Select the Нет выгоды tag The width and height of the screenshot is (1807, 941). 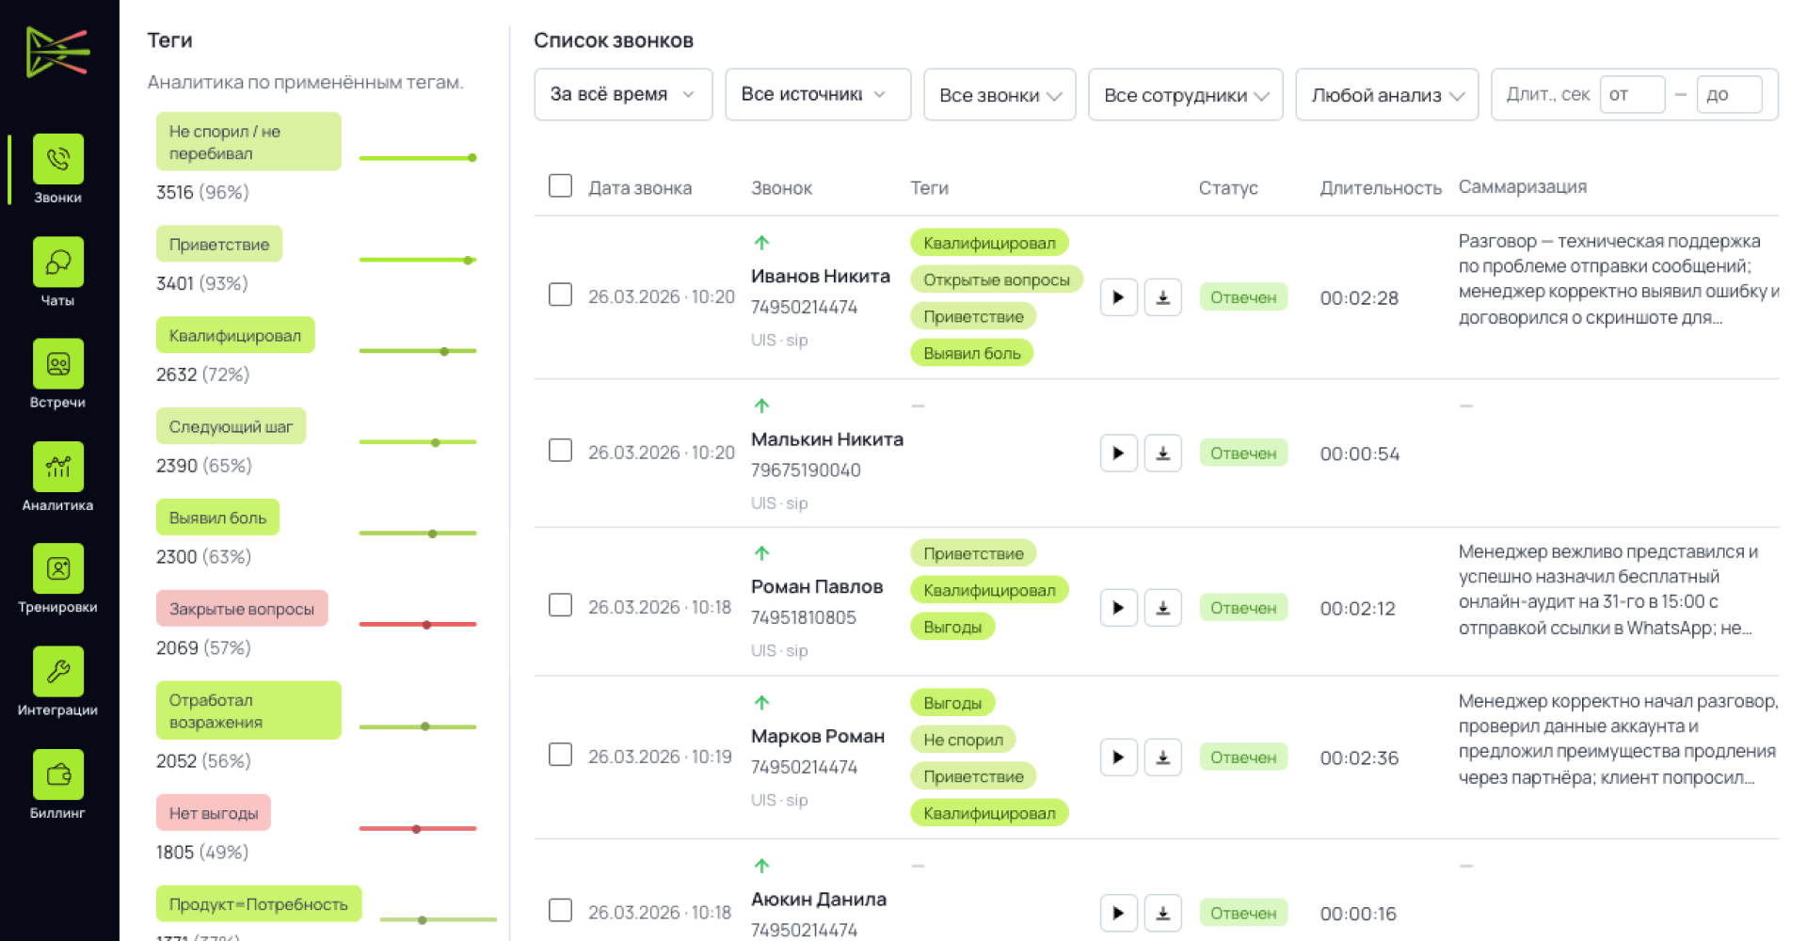[214, 813]
